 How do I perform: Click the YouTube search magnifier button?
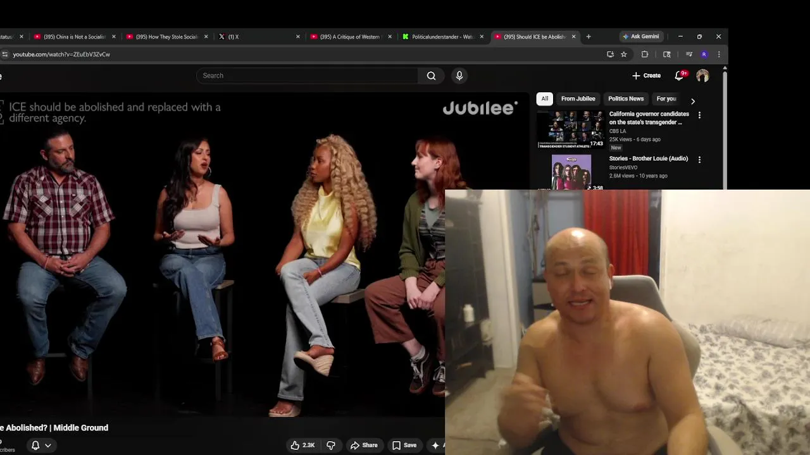[x=431, y=76]
